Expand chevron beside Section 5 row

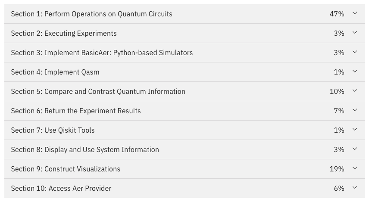355,91
